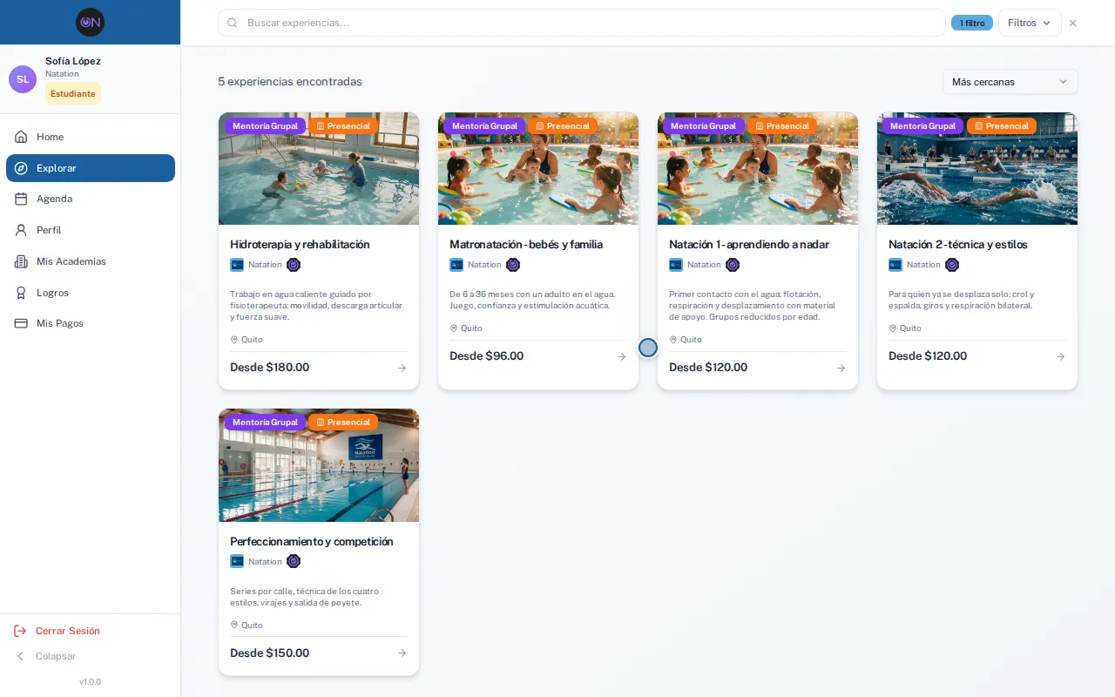The width and height of the screenshot is (1115, 697).
Task: Click the Explorar compass icon
Action: [21, 168]
